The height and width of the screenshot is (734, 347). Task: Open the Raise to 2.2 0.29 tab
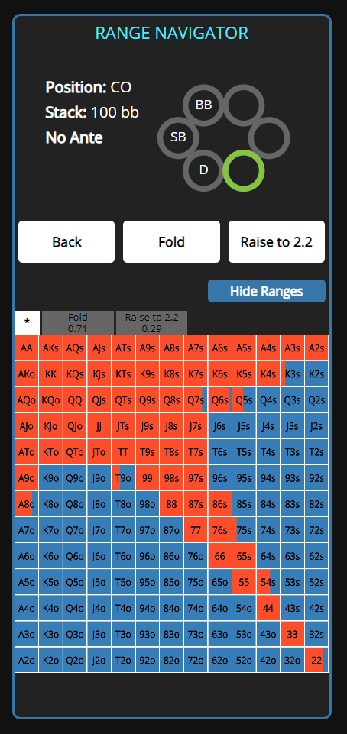click(152, 322)
